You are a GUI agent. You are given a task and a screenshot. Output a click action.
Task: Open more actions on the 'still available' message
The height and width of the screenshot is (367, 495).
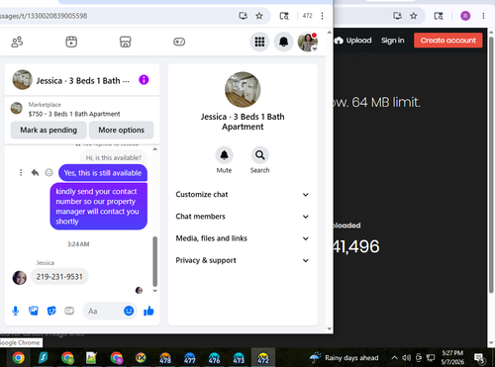(x=21, y=172)
